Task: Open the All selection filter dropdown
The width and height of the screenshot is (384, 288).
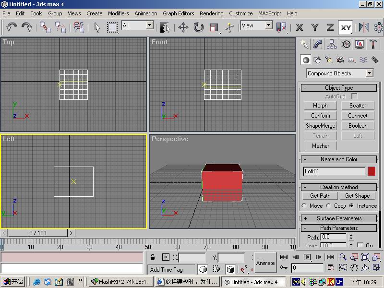Action: click(x=150, y=25)
